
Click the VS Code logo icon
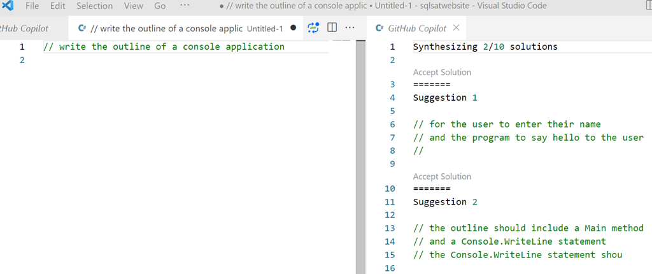click(8, 6)
